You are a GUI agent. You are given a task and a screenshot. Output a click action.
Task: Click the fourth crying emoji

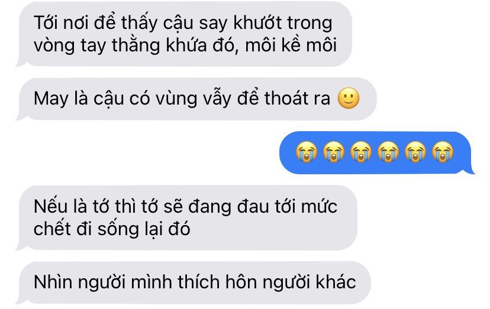pos(388,152)
